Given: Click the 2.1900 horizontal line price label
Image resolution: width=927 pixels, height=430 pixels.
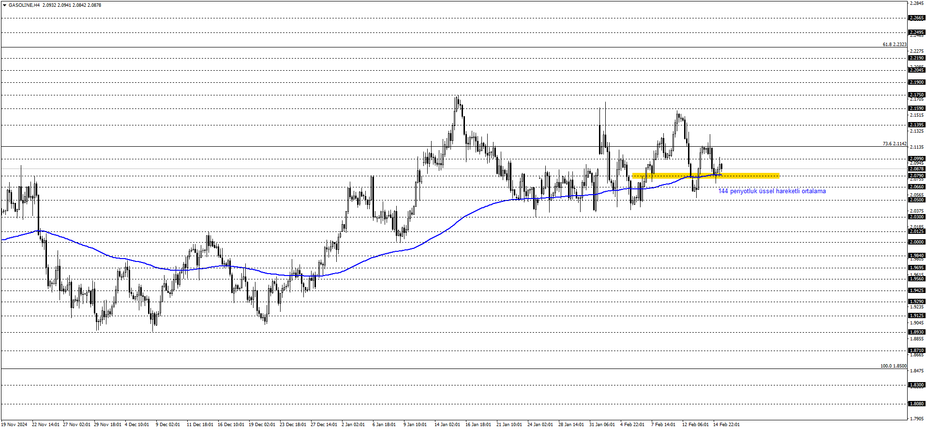Looking at the screenshot, I should pos(917,82).
